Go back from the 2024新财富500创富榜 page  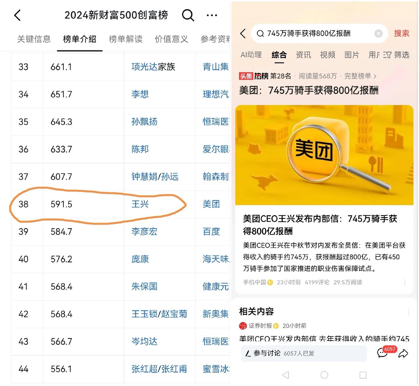[17, 15]
